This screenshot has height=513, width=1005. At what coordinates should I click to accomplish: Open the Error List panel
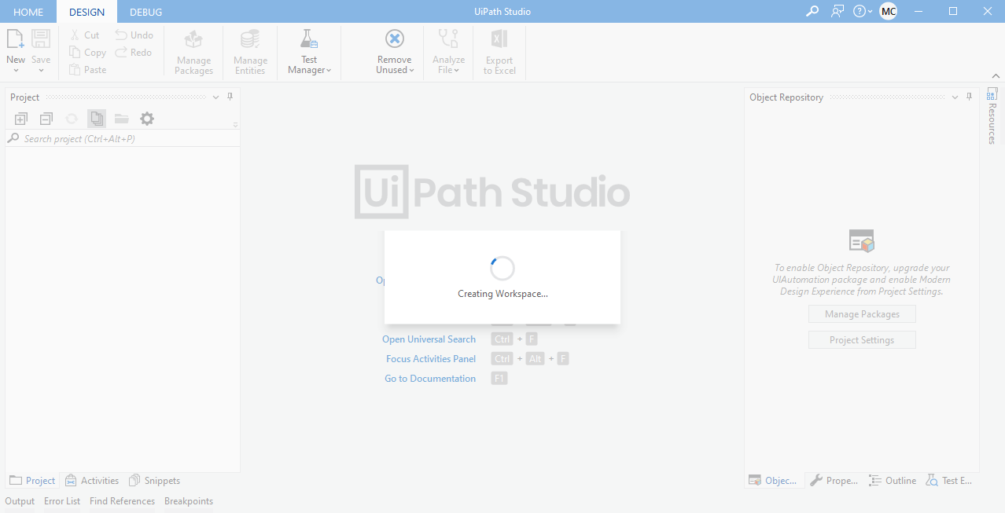point(62,501)
